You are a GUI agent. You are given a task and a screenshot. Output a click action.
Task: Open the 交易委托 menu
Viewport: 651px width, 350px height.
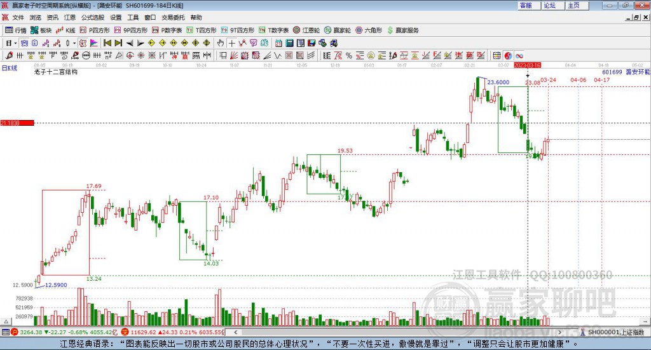[173, 17]
